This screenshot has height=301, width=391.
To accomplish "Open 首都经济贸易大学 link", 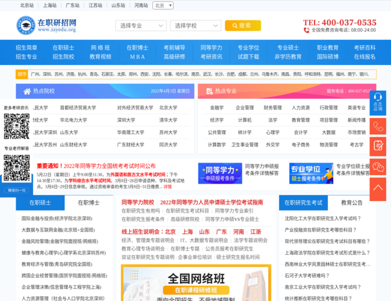I will tap(78, 108).
